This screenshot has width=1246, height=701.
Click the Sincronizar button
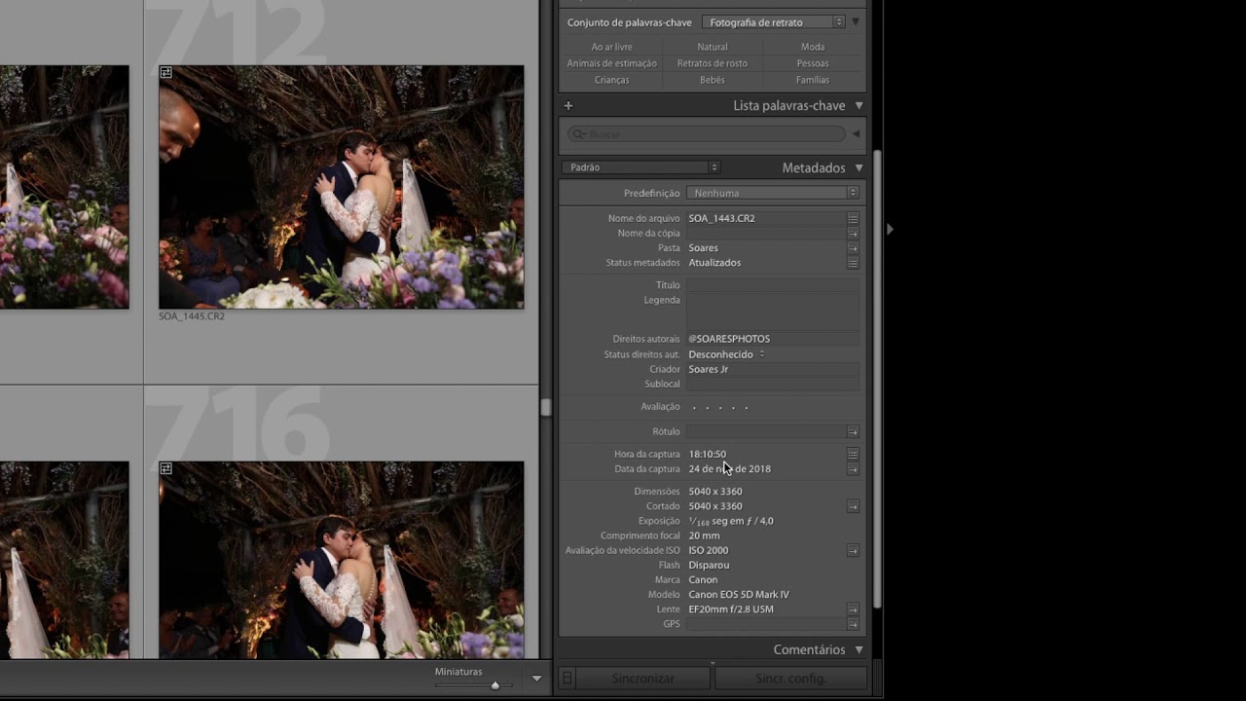tap(642, 678)
